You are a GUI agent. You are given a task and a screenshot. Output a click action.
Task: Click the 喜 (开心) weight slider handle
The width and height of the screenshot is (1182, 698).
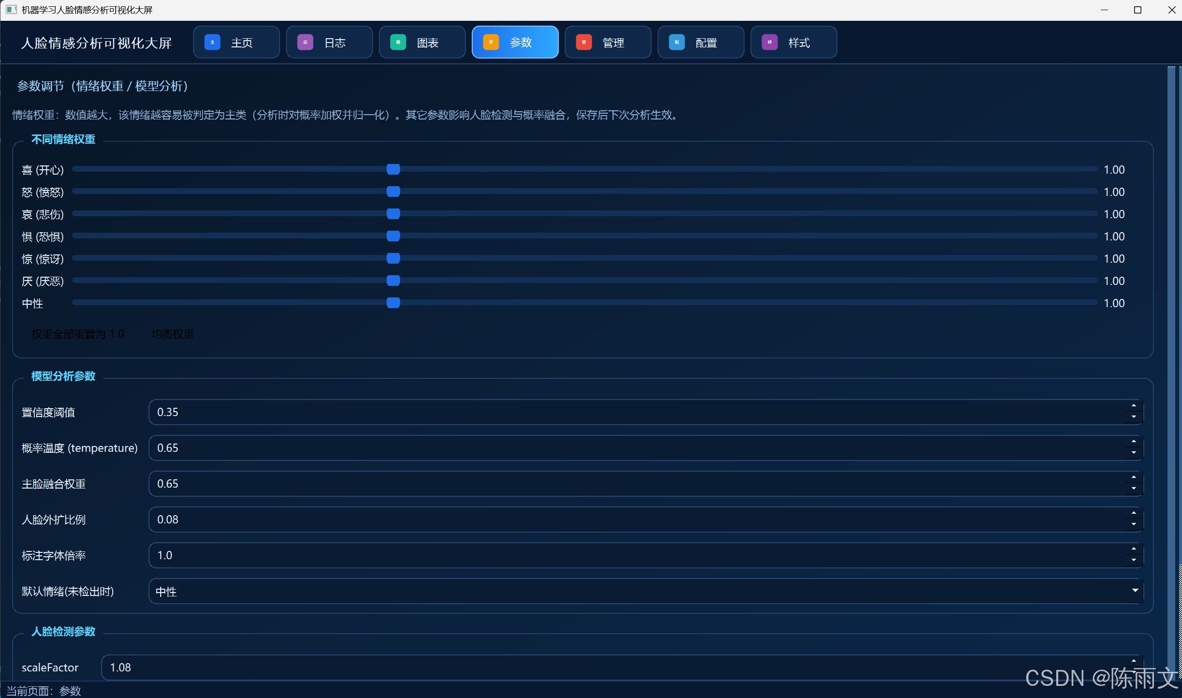pyautogui.click(x=393, y=169)
